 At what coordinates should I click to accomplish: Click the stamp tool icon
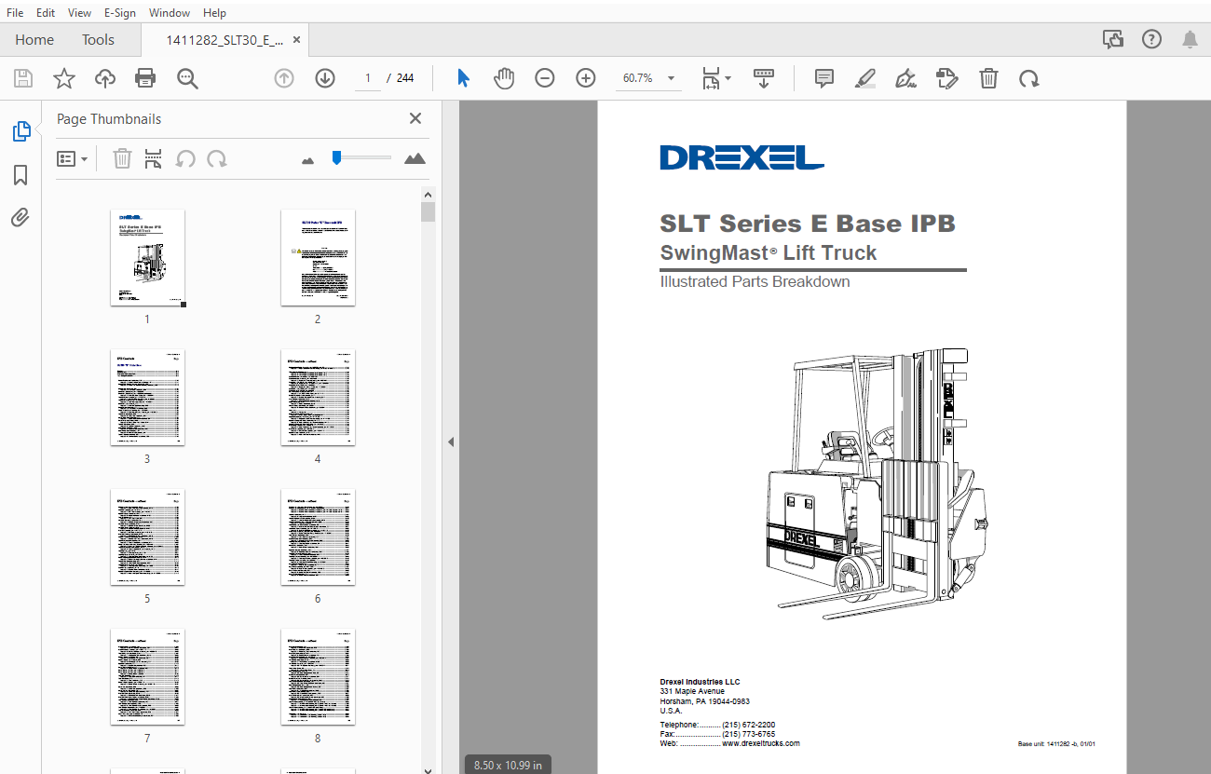[x=947, y=78]
